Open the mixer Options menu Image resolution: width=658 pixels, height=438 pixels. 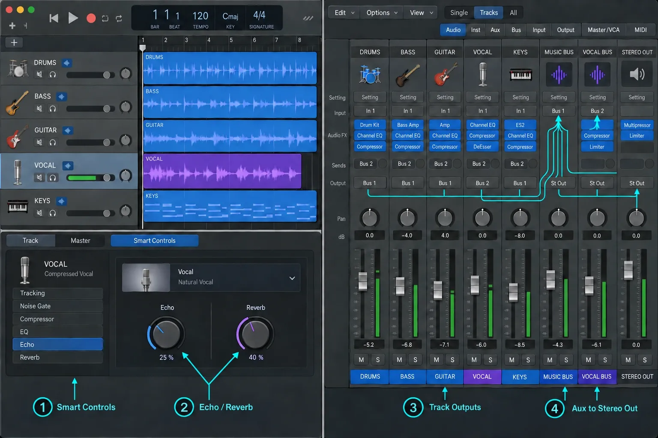point(382,13)
